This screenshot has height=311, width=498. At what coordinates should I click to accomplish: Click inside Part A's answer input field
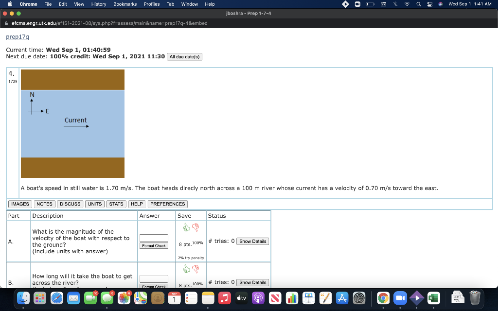point(154,238)
